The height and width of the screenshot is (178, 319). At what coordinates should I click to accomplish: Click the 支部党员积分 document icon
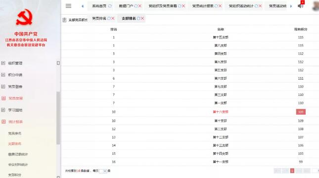[64, 20]
